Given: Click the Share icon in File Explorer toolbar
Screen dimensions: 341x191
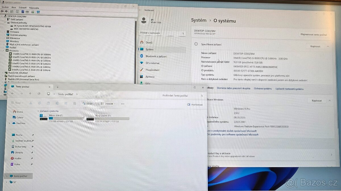Looking at the screenshot, I should pyautogui.click(x=66, y=103).
